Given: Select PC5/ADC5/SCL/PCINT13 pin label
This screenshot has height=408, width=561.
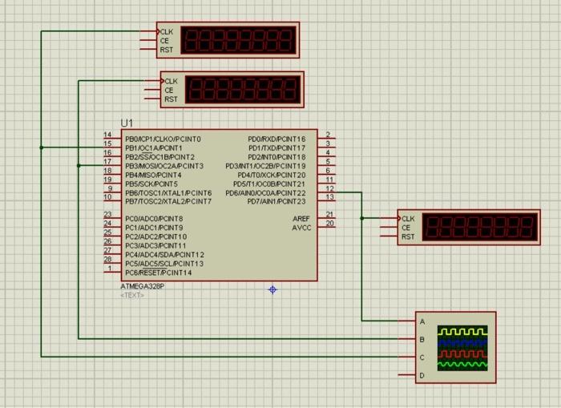Looking at the screenshot, I should tap(164, 264).
